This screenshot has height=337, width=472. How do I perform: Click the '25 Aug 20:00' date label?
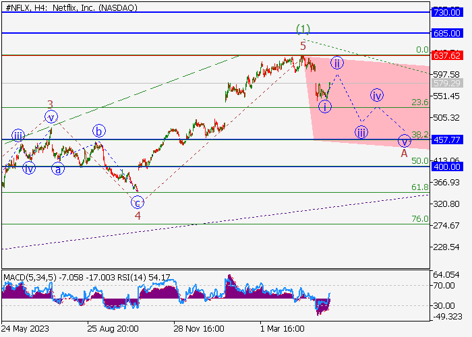(113, 329)
